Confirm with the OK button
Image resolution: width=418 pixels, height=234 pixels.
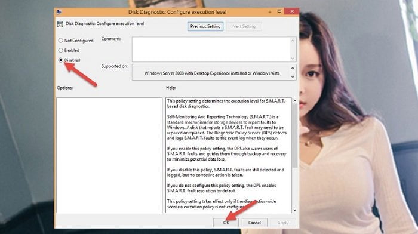click(x=226, y=223)
